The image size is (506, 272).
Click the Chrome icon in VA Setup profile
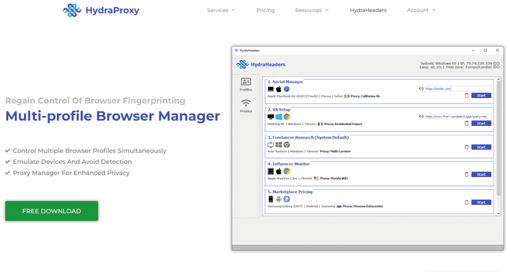click(x=287, y=117)
